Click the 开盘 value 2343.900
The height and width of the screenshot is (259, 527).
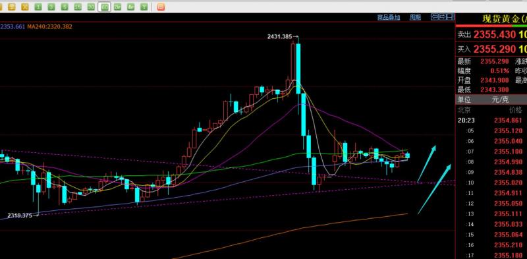pos(495,80)
